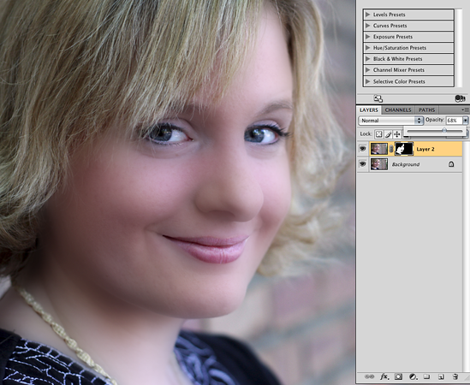The width and height of the screenshot is (470, 385).
Task: Select the Layer 2 mask thumbnail
Action: [404, 149]
